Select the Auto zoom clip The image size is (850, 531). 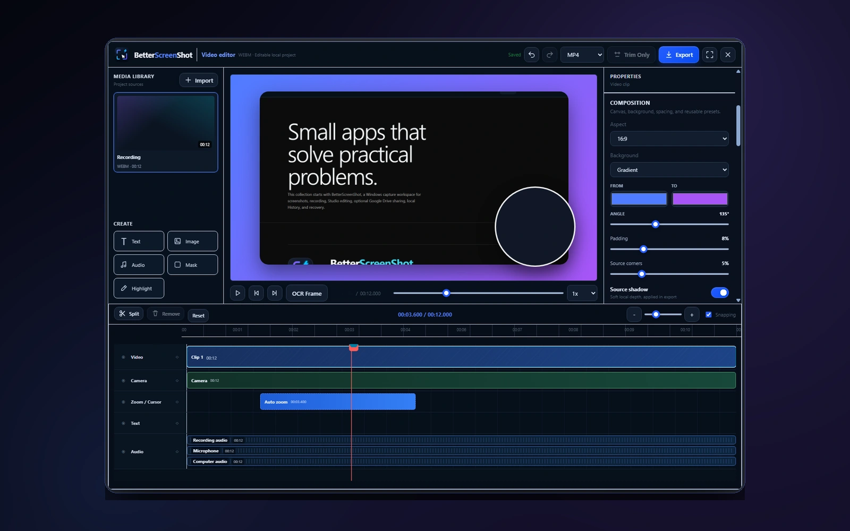click(338, 401)
